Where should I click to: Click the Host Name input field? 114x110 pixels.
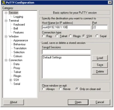coord(66,27)
